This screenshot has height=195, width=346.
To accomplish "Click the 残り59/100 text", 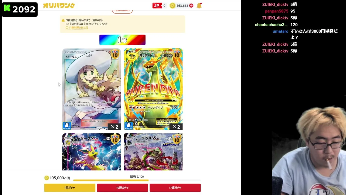I will [x=137, y=177].
